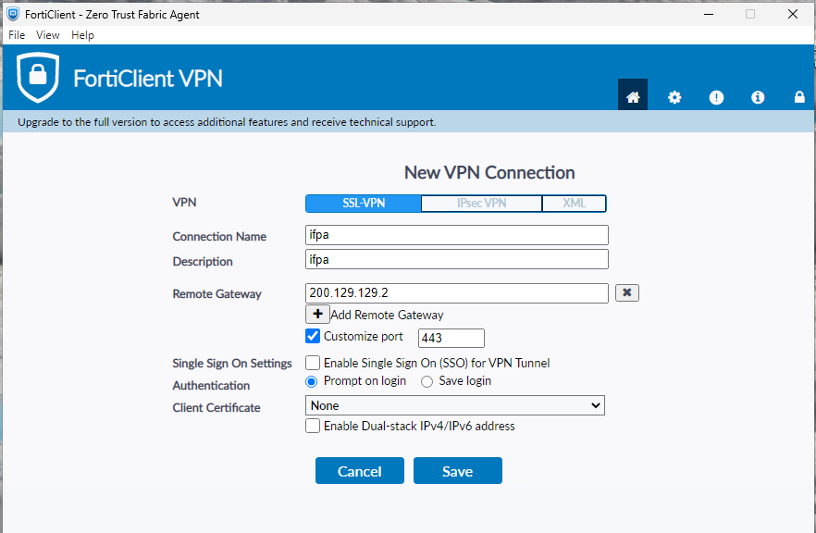Expand the Client Certificate dropdown

click(455, 405)
